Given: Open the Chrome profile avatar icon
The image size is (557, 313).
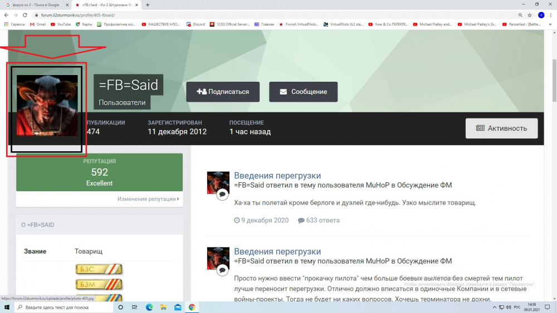Looking at the screenshot, I should pyautogui.click(x=541, y=15).
